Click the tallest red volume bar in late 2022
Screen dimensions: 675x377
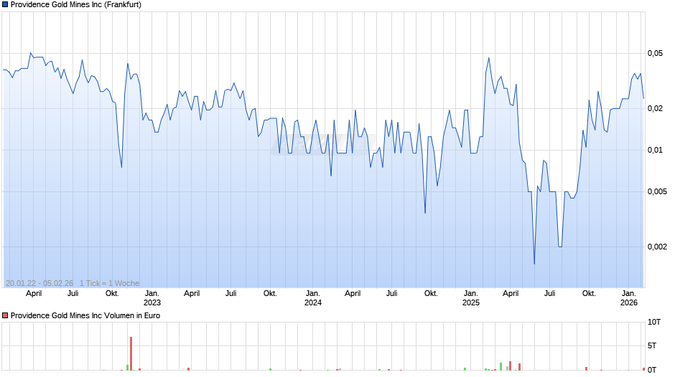click(x=131, y=353)
